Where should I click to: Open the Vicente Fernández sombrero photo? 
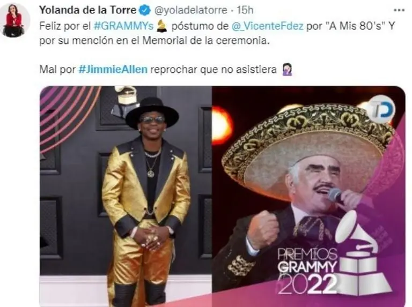point(308,196)
